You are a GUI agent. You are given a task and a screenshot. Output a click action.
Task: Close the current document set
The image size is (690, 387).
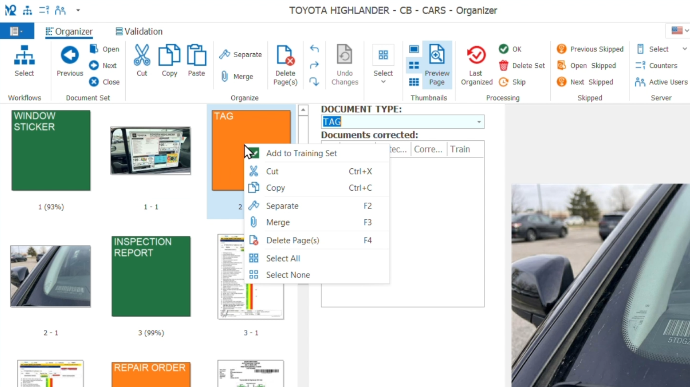[x=104, y=82]
